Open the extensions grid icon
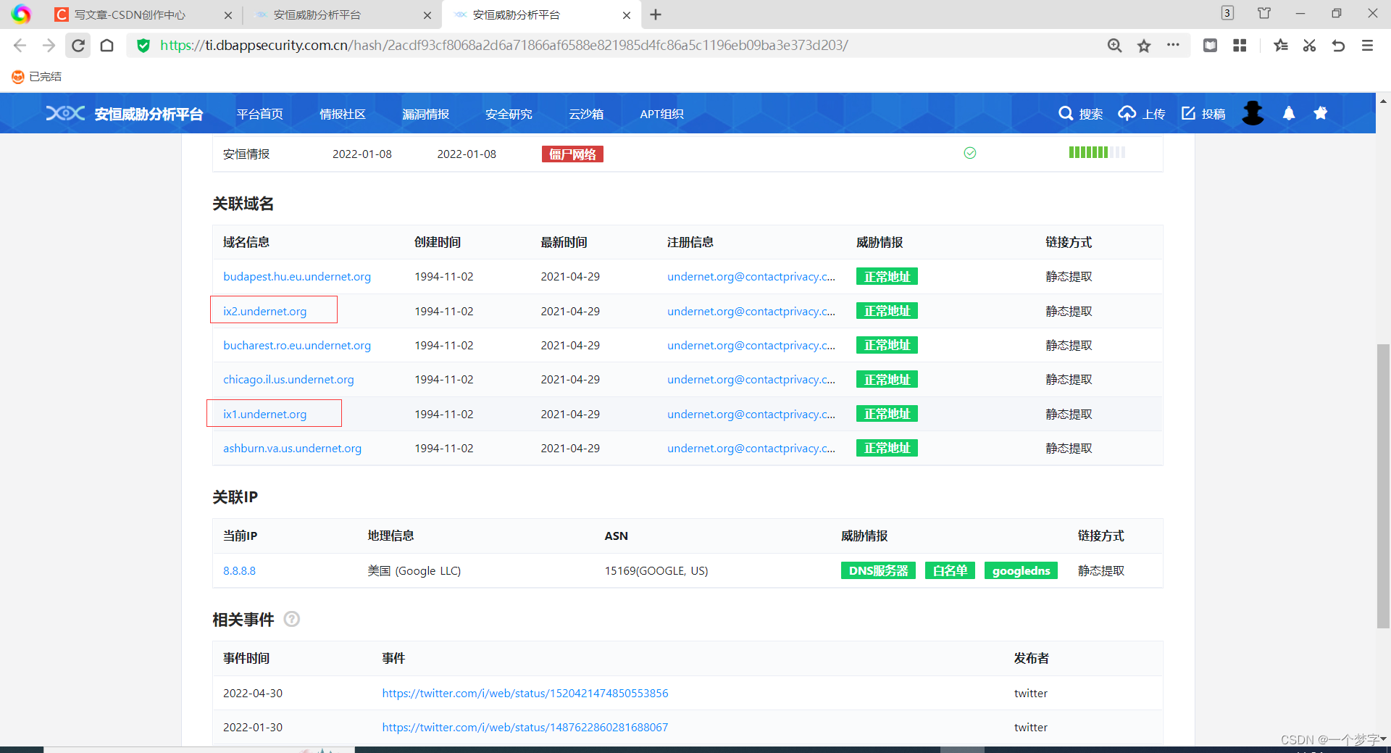Viewport: 1391px width, 753px height. tap(1240, 46)
